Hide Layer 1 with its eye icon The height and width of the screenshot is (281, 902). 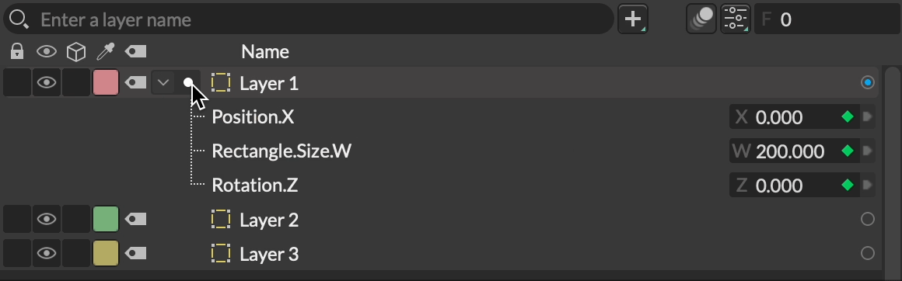tap(47, 83)
